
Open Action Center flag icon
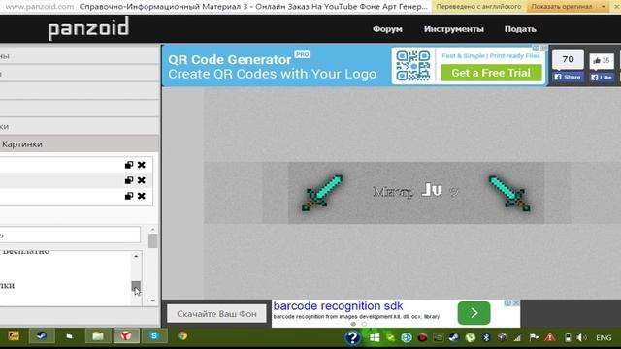[534, 337]
